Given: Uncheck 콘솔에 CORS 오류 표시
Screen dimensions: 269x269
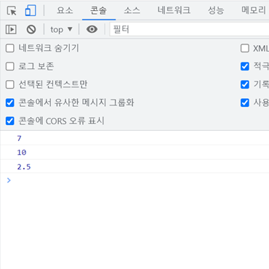Looking at the screenshot, I should tap(10, 121).
